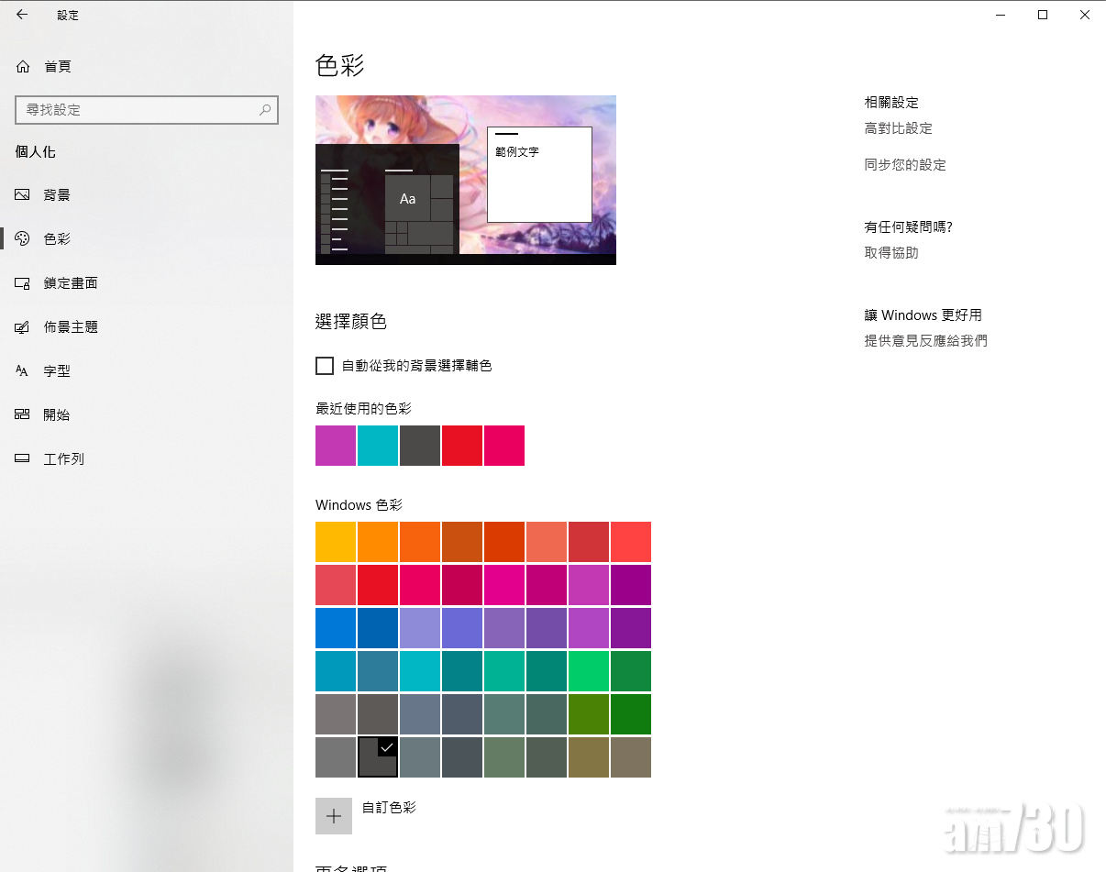Click the 同步您的設定 link

[904, 166]
